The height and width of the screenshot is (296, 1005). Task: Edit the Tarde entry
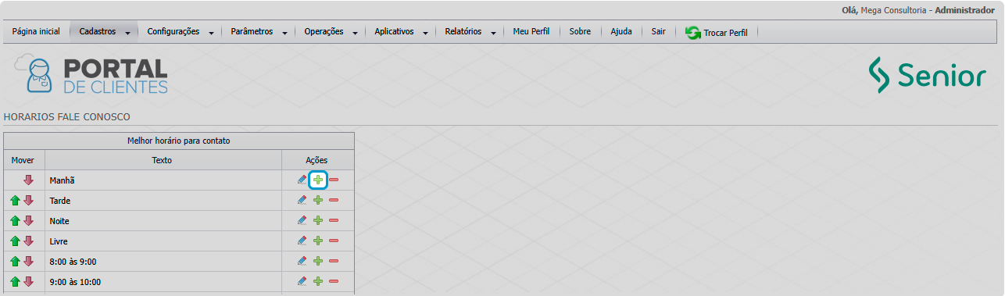coord(302,201)
